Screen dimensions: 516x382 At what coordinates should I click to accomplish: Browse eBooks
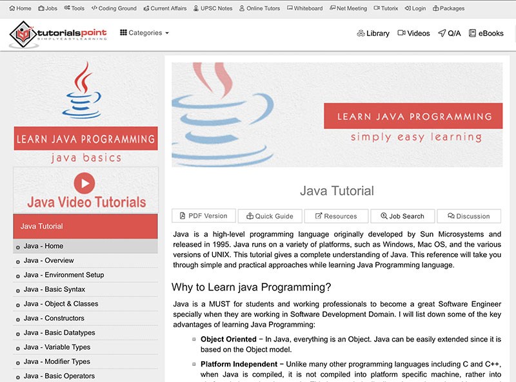[487, 33]
